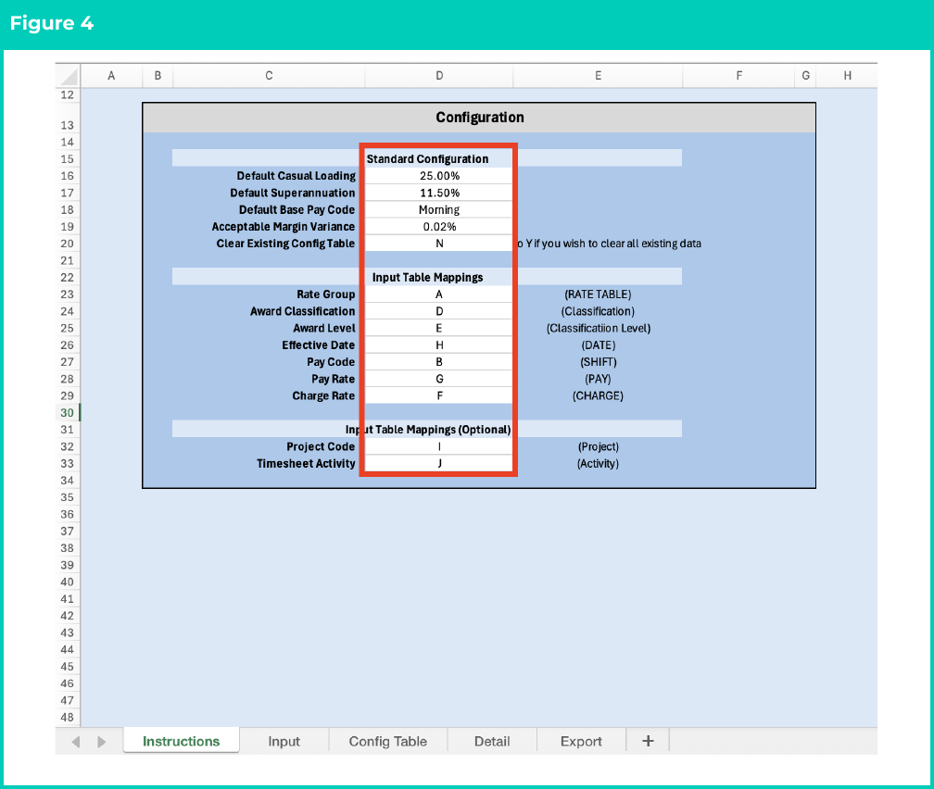Click the (Project) hint text
The width and height of the screenshot is (934, 789).
pos(598,446)
